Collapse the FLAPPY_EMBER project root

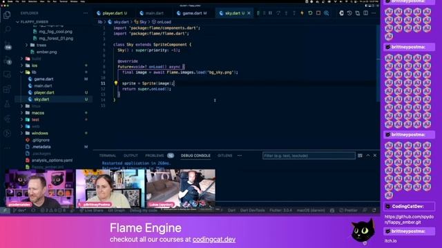pyautogui.click(x=34, y=21)
